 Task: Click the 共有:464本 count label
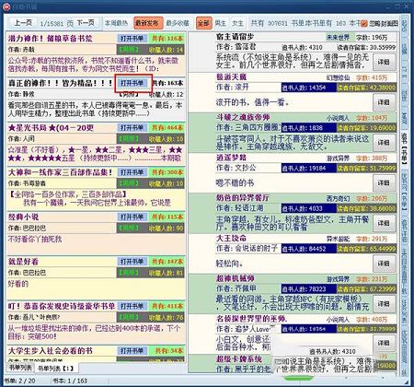click(x=167, y=127)
